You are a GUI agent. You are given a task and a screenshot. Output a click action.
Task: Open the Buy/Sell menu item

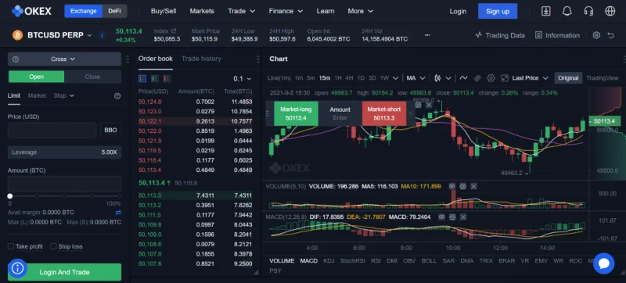pos(164,11)
